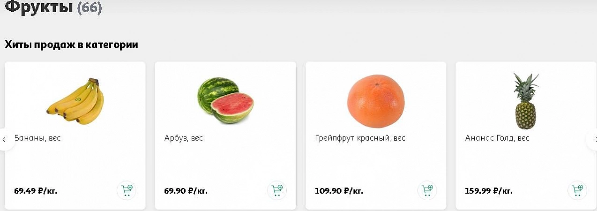
Task: Open the pineapple product image
Action: click(526, 101)
